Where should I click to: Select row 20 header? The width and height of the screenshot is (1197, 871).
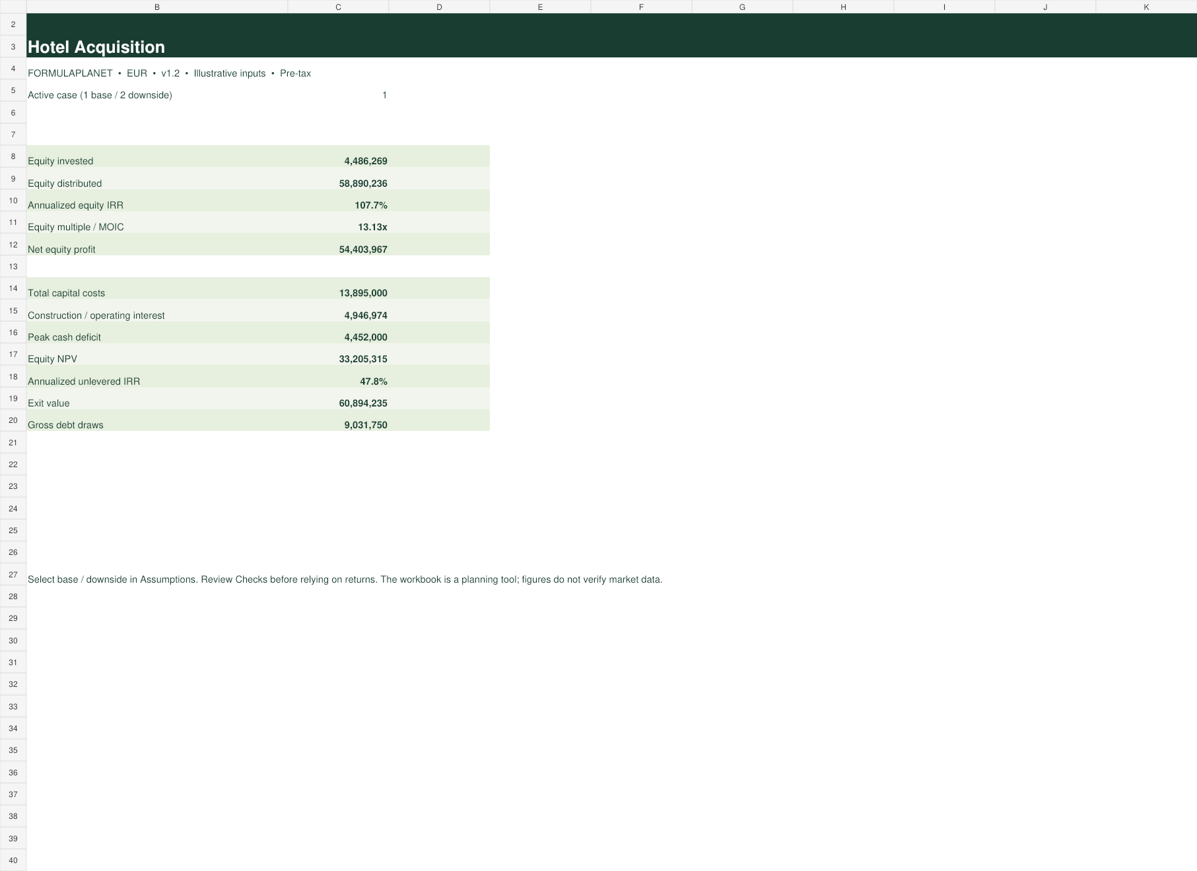click(x=13, y=420)
